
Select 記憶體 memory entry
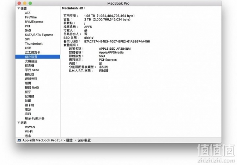pyautogui.click(x=30, y=96)
